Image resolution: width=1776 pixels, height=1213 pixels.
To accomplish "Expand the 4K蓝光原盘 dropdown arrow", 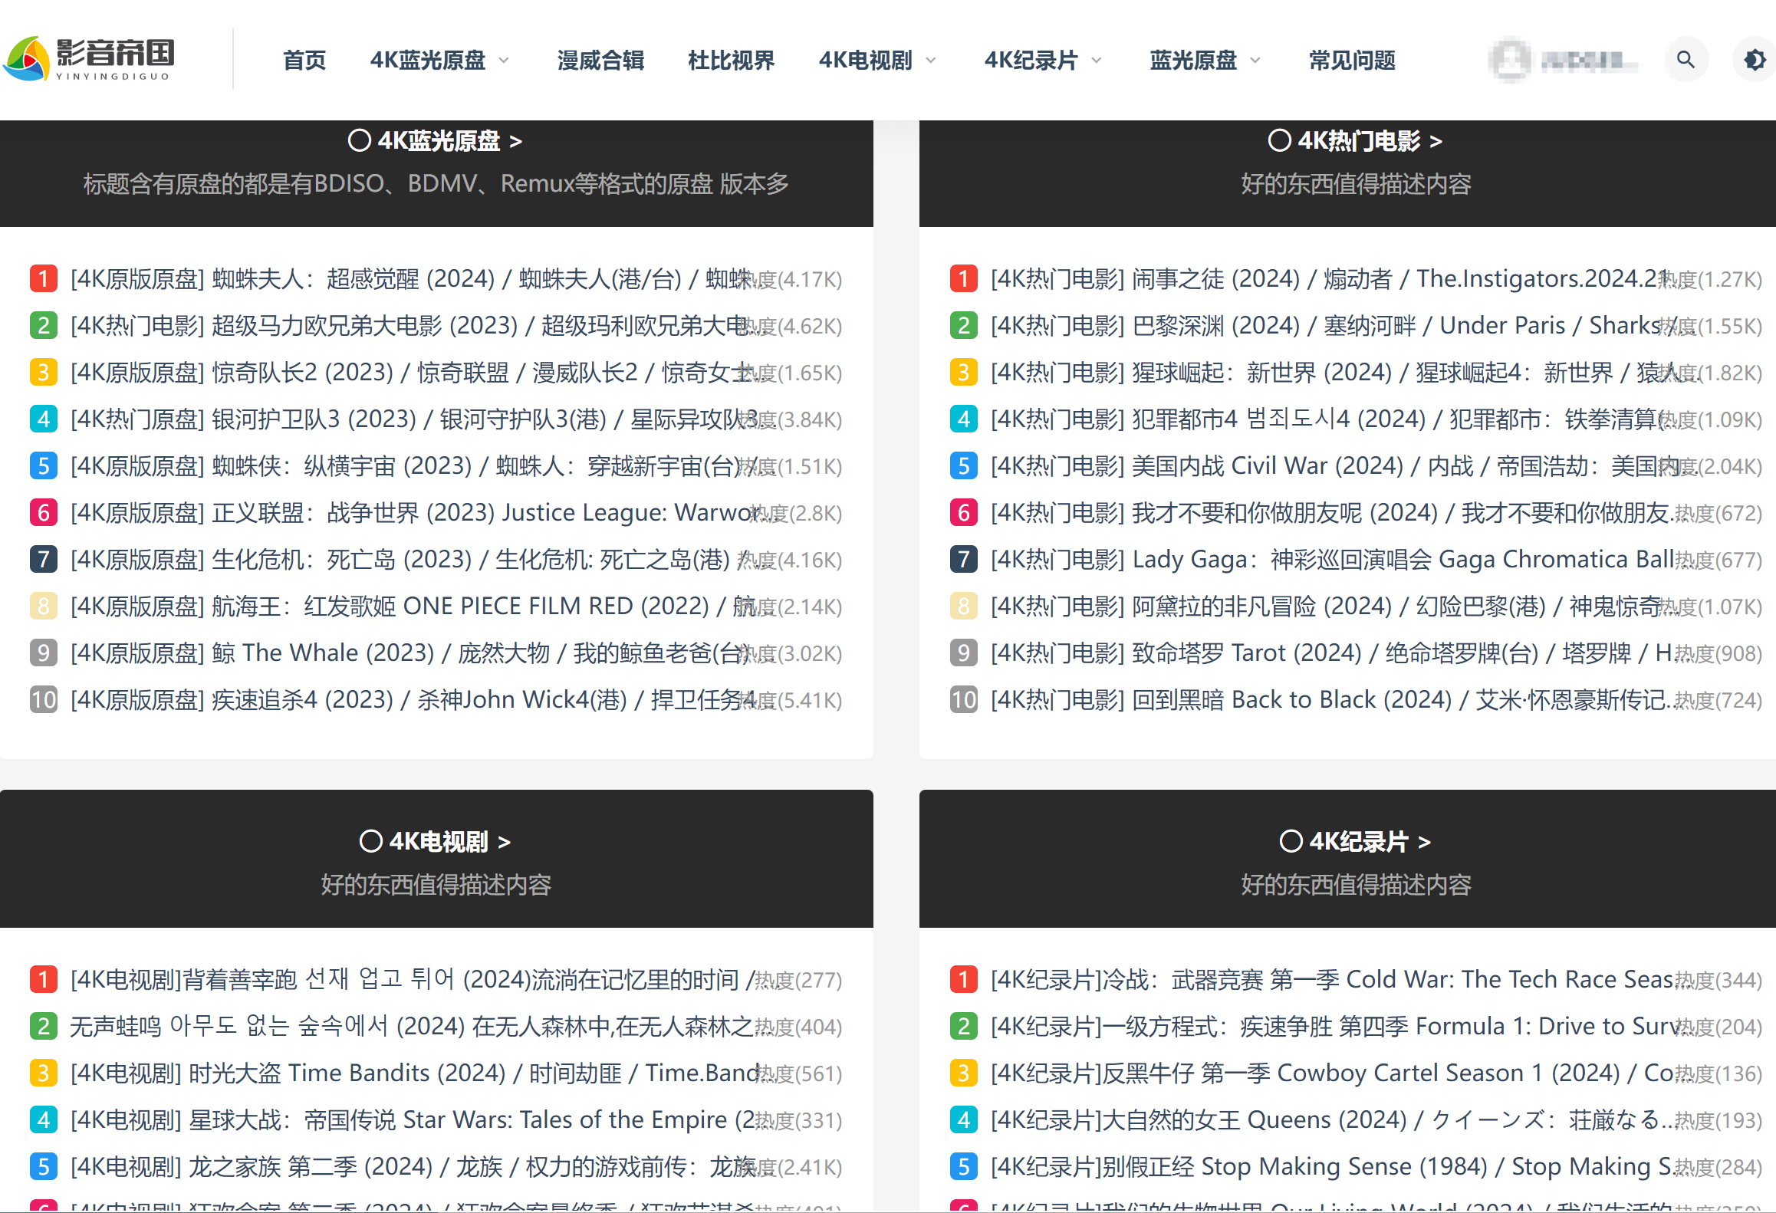I will point(504,60).
